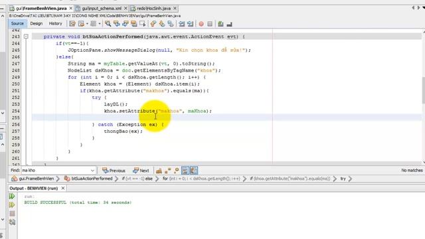Go to Next Bookmark icon
This screenshot has height=239, width=425.
[x=162, y=24]
